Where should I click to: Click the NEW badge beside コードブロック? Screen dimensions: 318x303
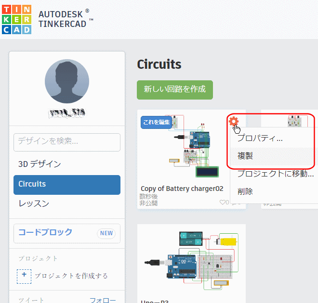[x=106, y=233]
